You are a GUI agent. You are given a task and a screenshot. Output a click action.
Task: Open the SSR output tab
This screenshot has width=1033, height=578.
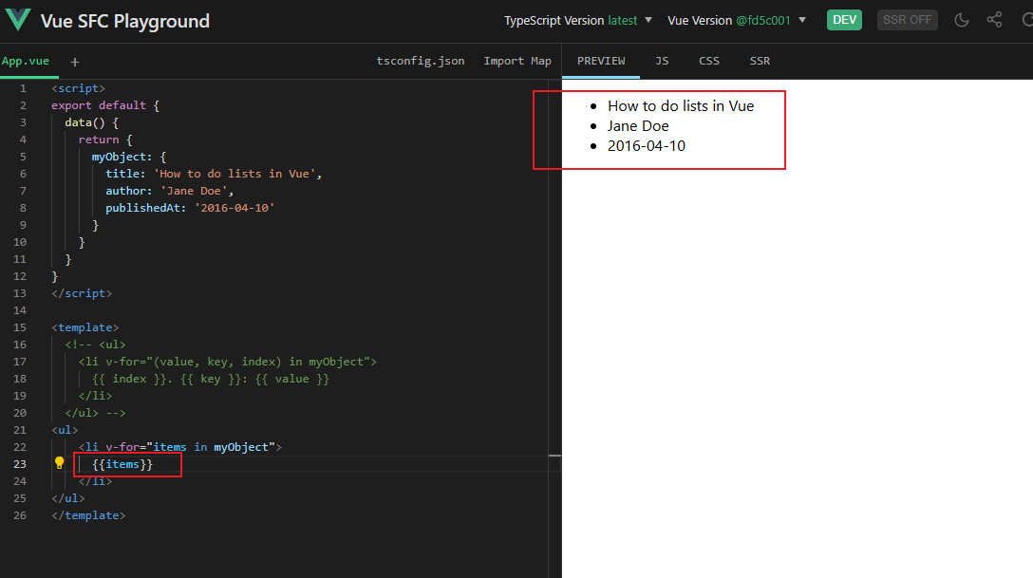click(x=760, y=61)
